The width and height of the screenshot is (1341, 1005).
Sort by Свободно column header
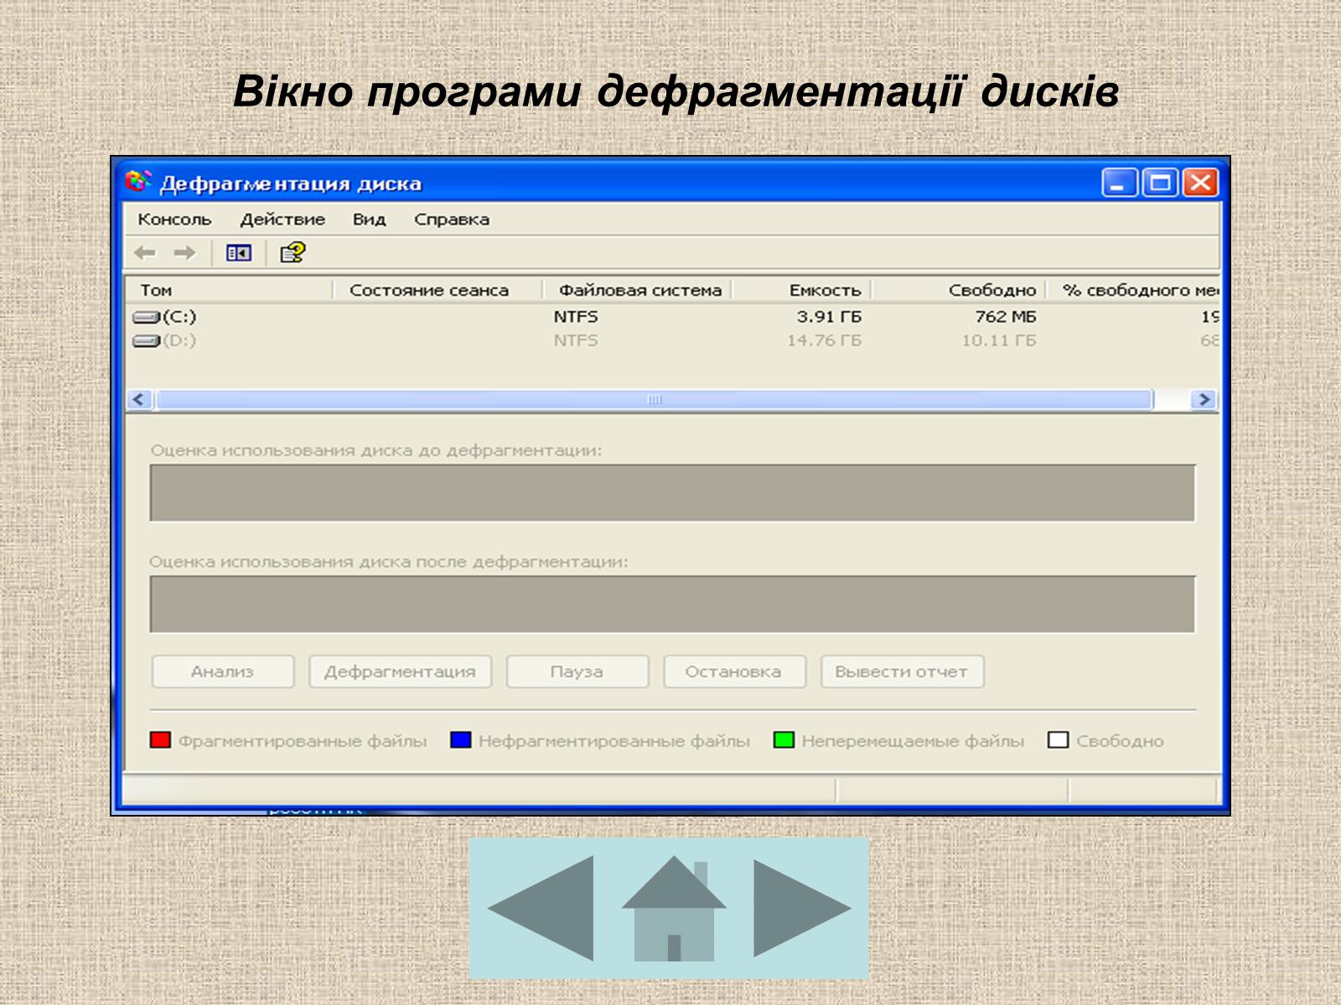959,290
